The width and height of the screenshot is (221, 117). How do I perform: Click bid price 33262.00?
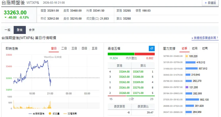tap(124, 82)
